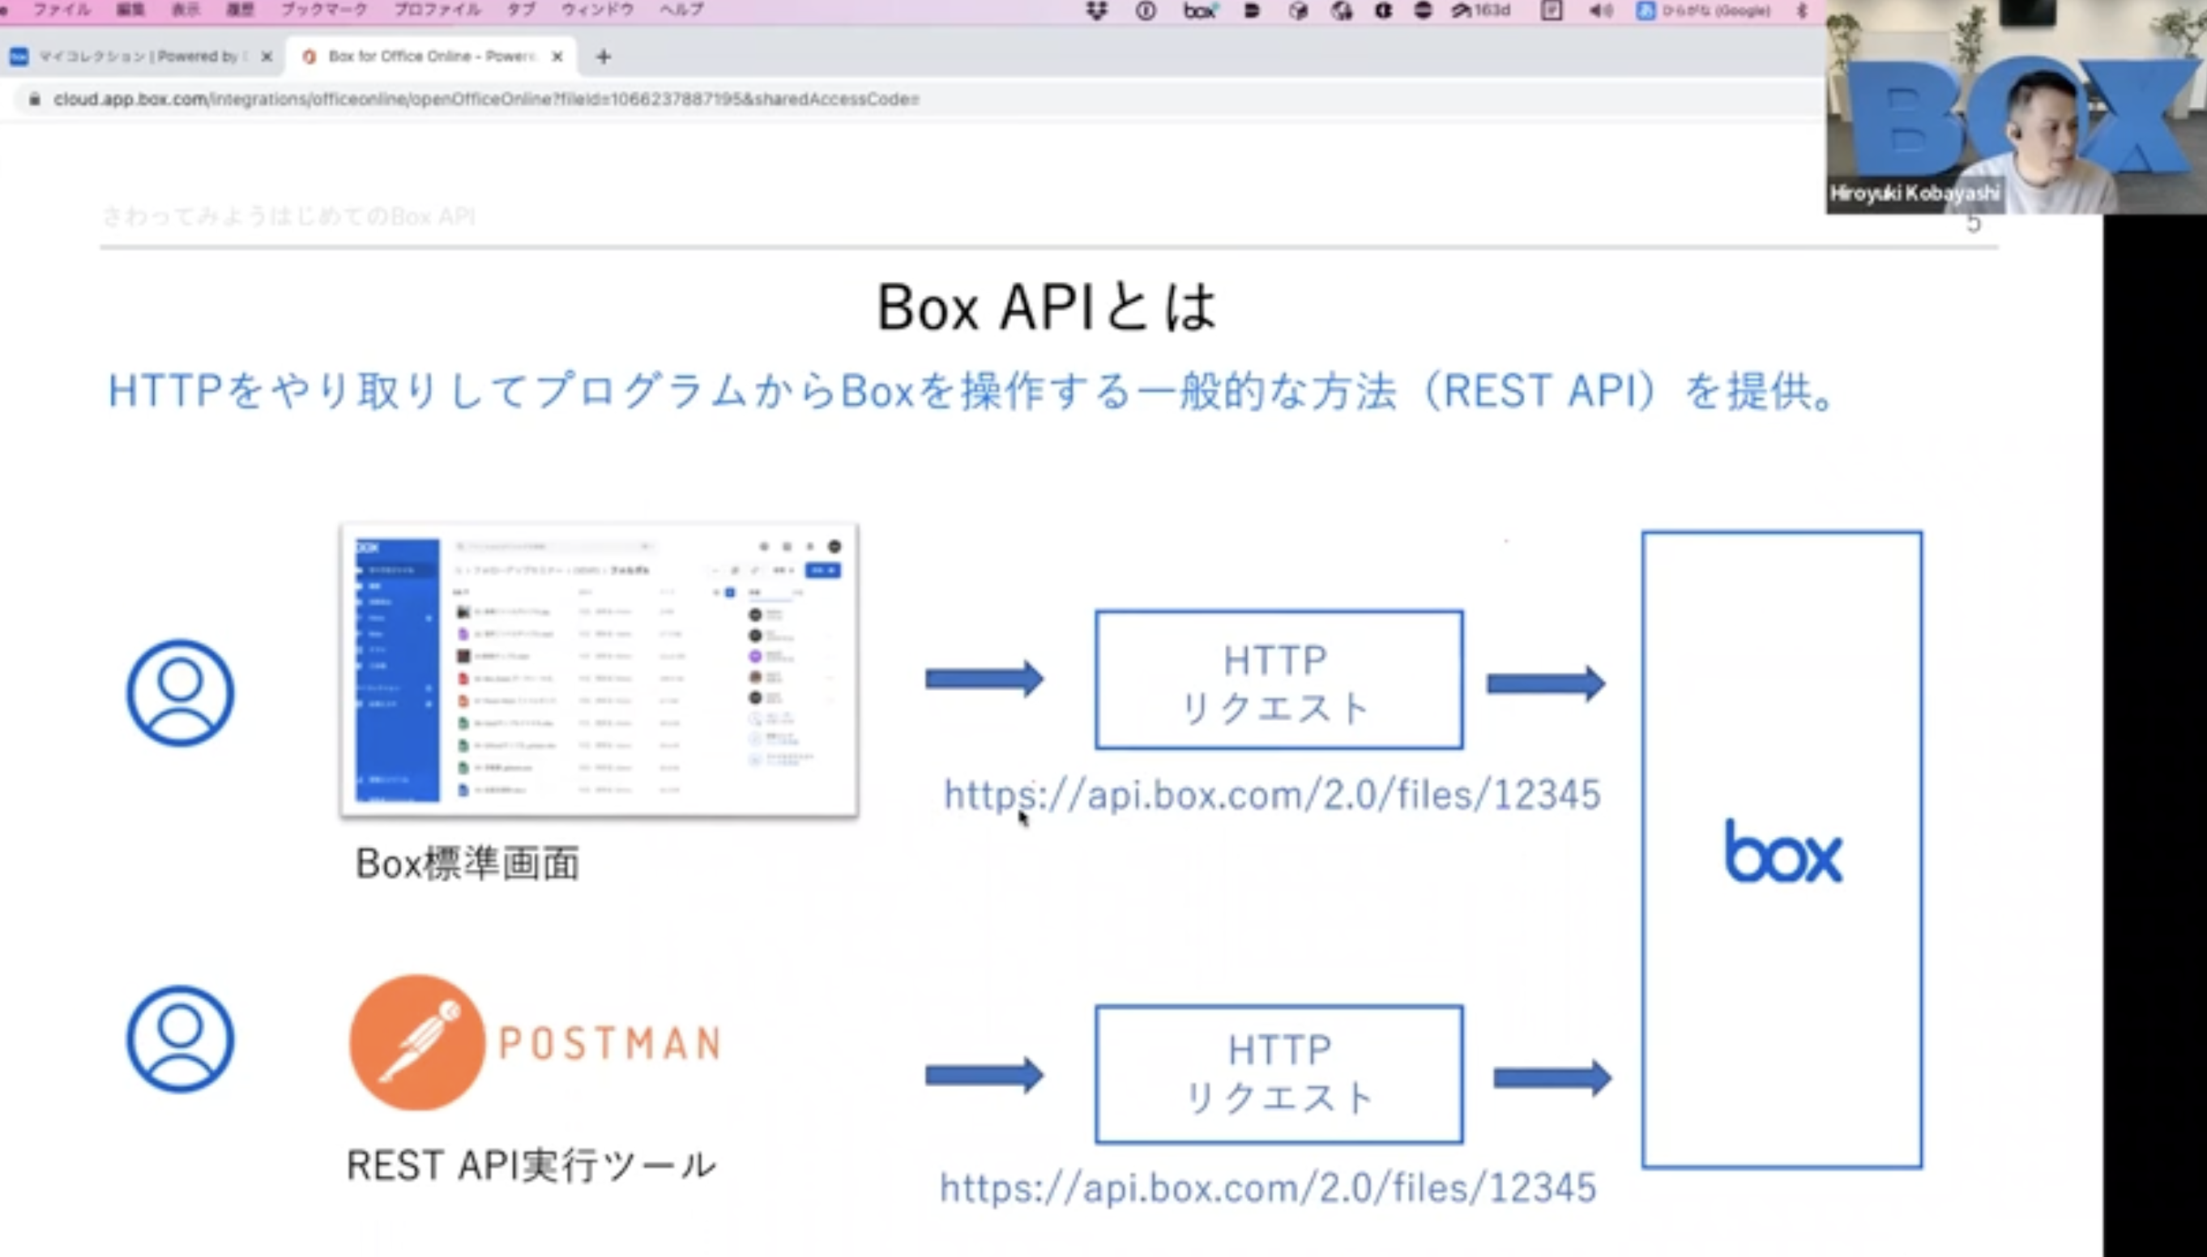The width and height of the screenshot is (2207, 1257).
Task: Click the API URL under the lower HTTP box
Action: pos(1267,1189)
